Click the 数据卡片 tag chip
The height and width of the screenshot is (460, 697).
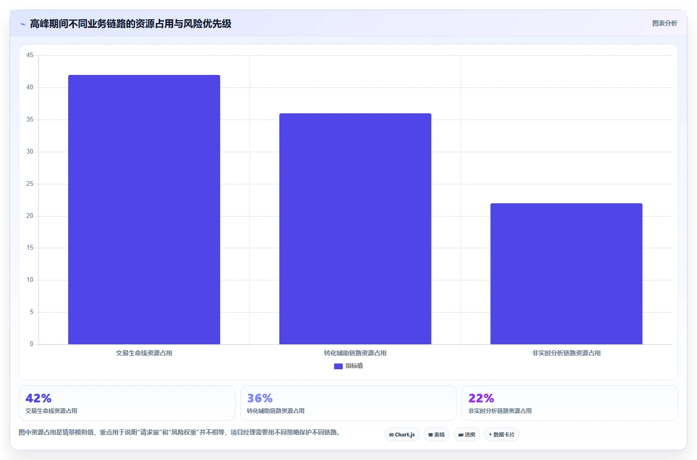pyautogui.click(x=502, y=435)
